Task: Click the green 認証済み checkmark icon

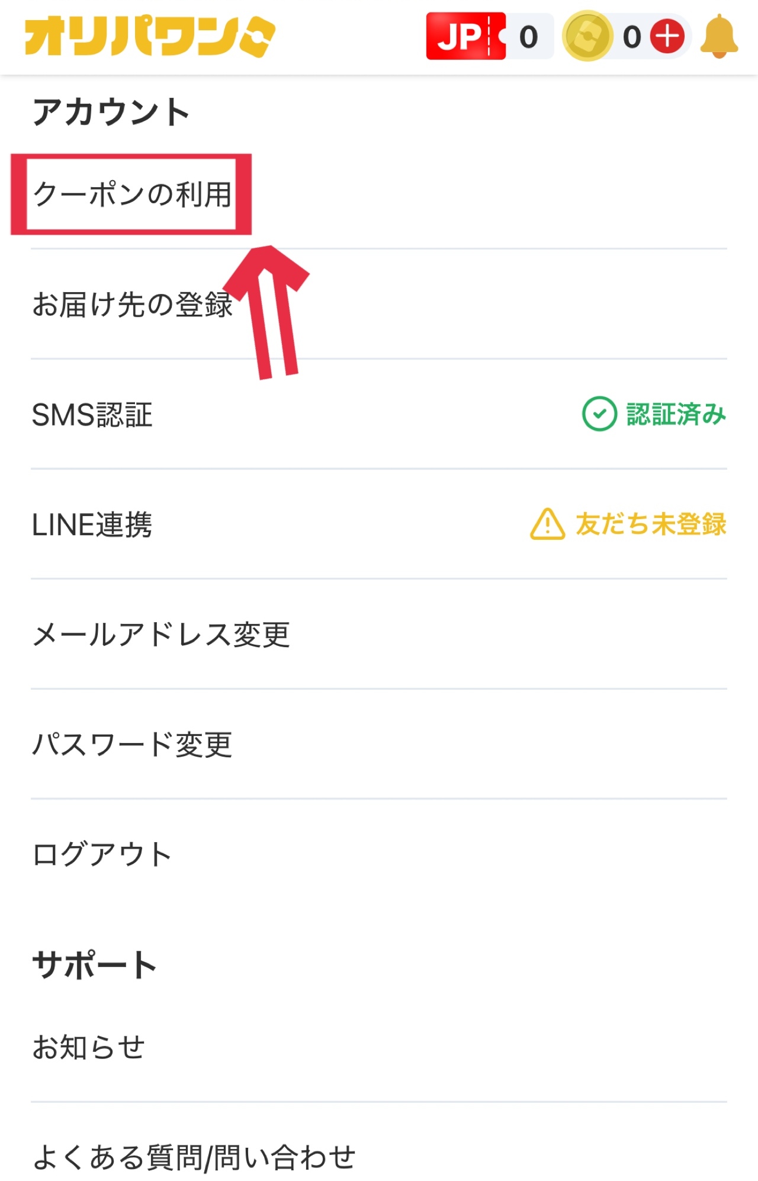Action: [x=599, y=414]
